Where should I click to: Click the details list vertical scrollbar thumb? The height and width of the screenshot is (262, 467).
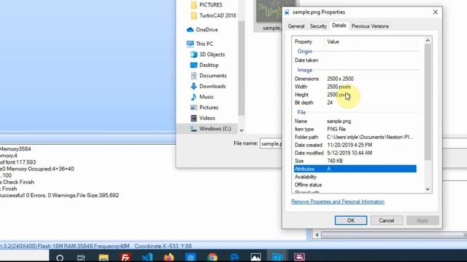(x=428, y=102)
